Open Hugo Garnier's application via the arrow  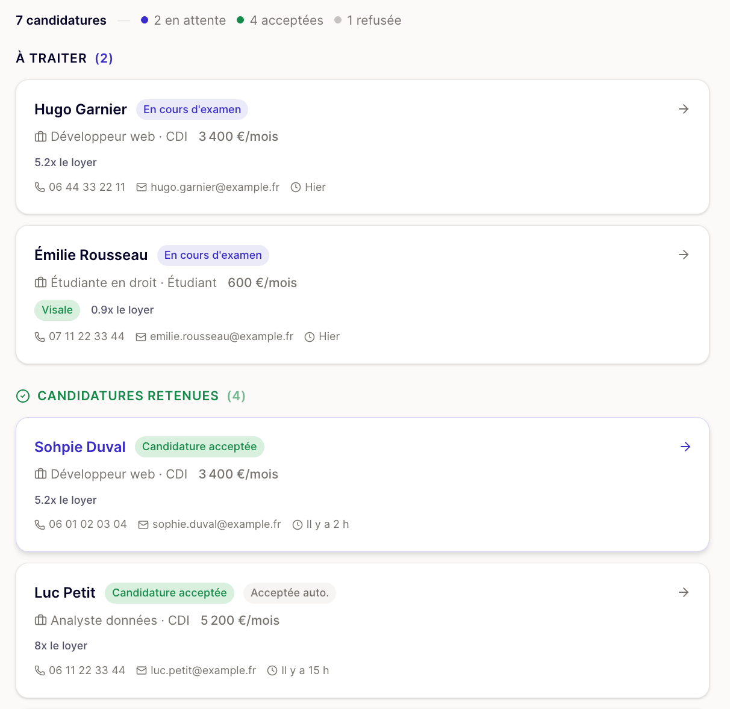684,109
